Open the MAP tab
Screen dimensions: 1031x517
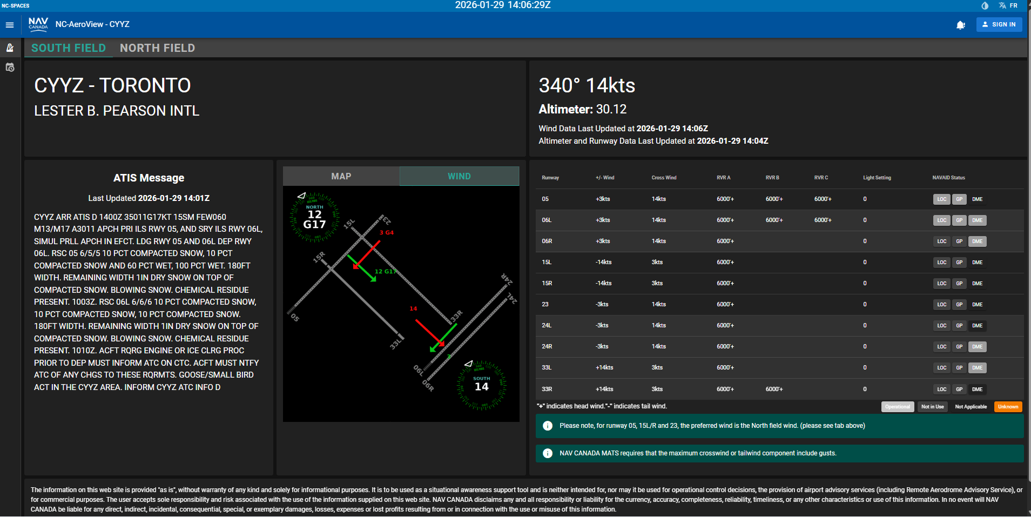tap(341, 176)
